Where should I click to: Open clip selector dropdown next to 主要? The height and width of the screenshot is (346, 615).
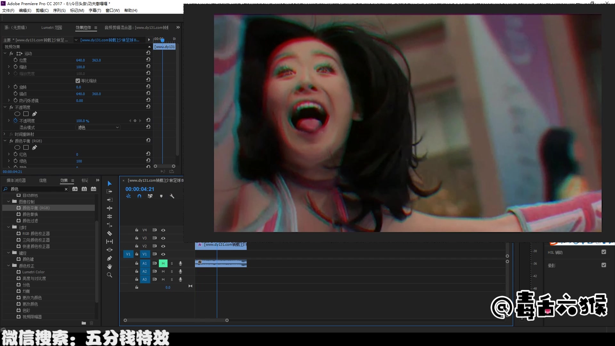click(x=76, y=40)
